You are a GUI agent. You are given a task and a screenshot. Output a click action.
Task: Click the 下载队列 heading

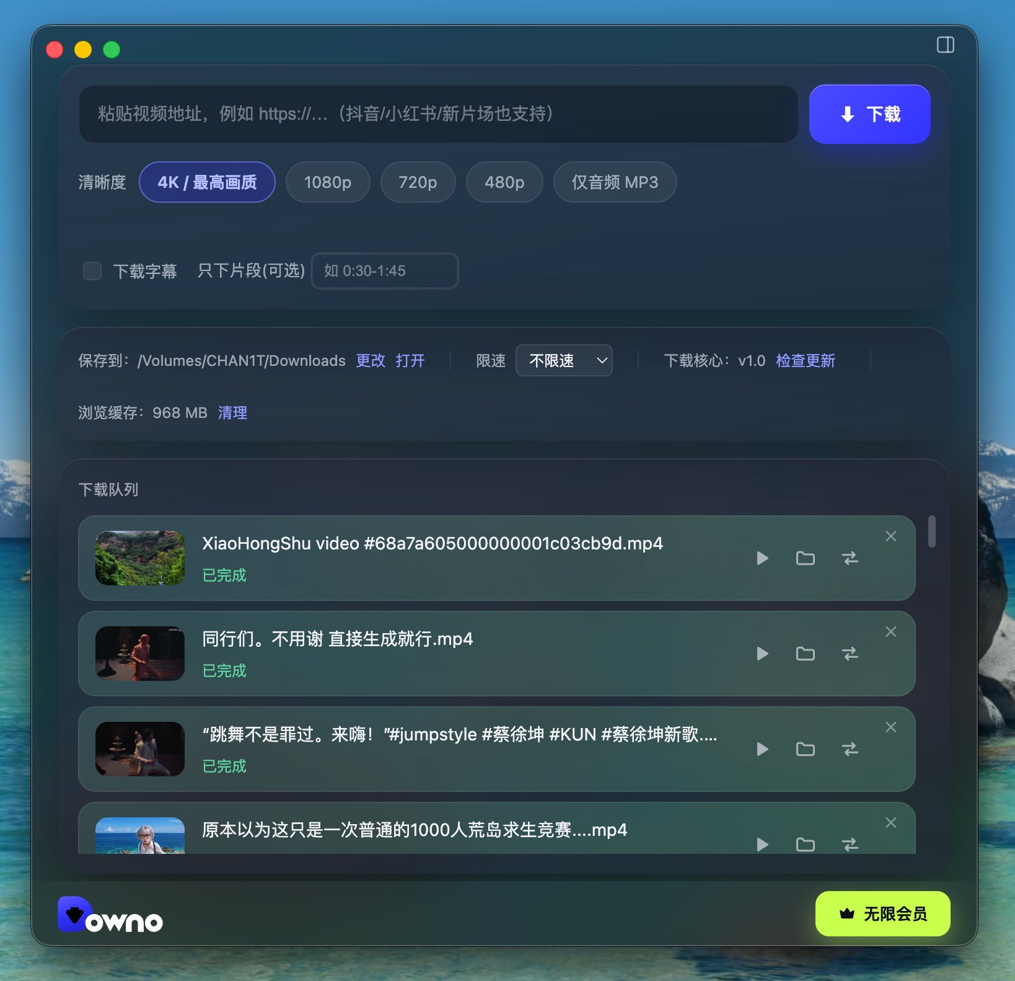pyautogui.click(x=108, y=489)
